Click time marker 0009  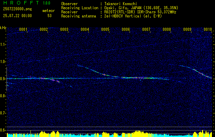(187, 29)
